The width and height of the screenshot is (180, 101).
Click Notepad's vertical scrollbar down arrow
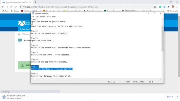click(163, 77)
